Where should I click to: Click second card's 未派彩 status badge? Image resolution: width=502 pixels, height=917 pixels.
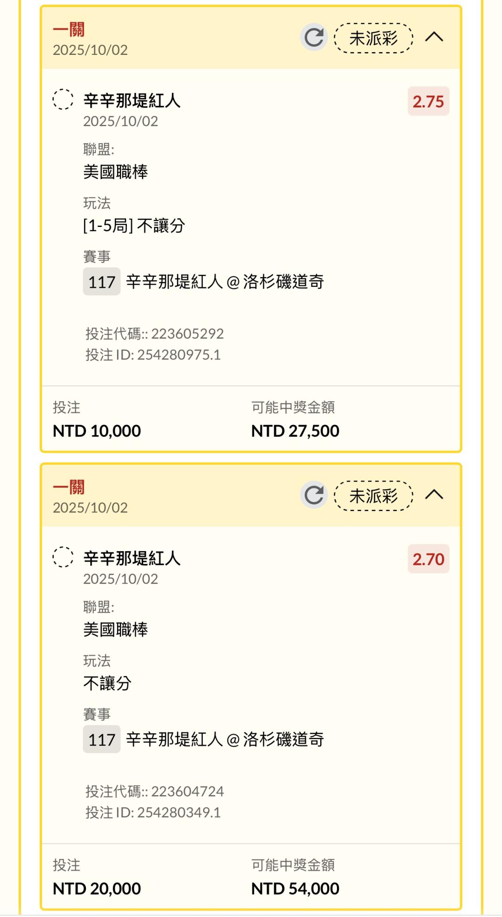[x=374, y=496]
